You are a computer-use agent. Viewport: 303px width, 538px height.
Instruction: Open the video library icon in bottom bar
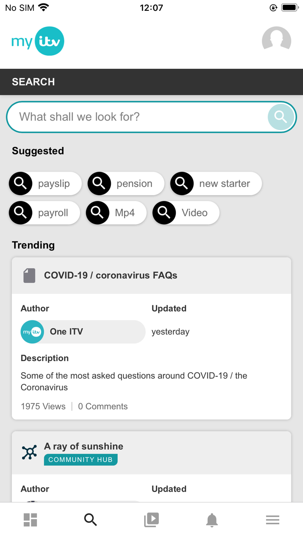click(151, 520)
